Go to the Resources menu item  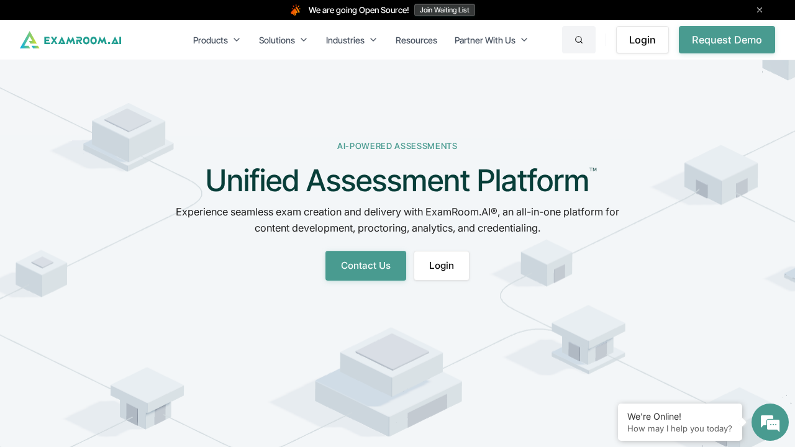tap(416, 40)
